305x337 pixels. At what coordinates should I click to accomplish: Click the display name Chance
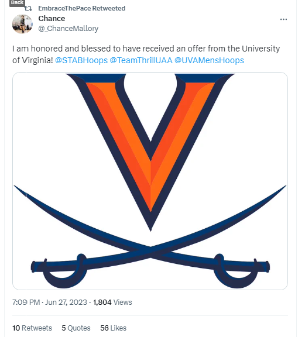point(52,19)
